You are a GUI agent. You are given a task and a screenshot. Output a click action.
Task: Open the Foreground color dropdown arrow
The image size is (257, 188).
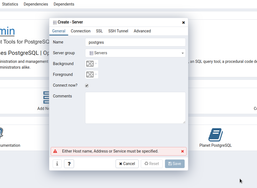(x=96, y=74)
